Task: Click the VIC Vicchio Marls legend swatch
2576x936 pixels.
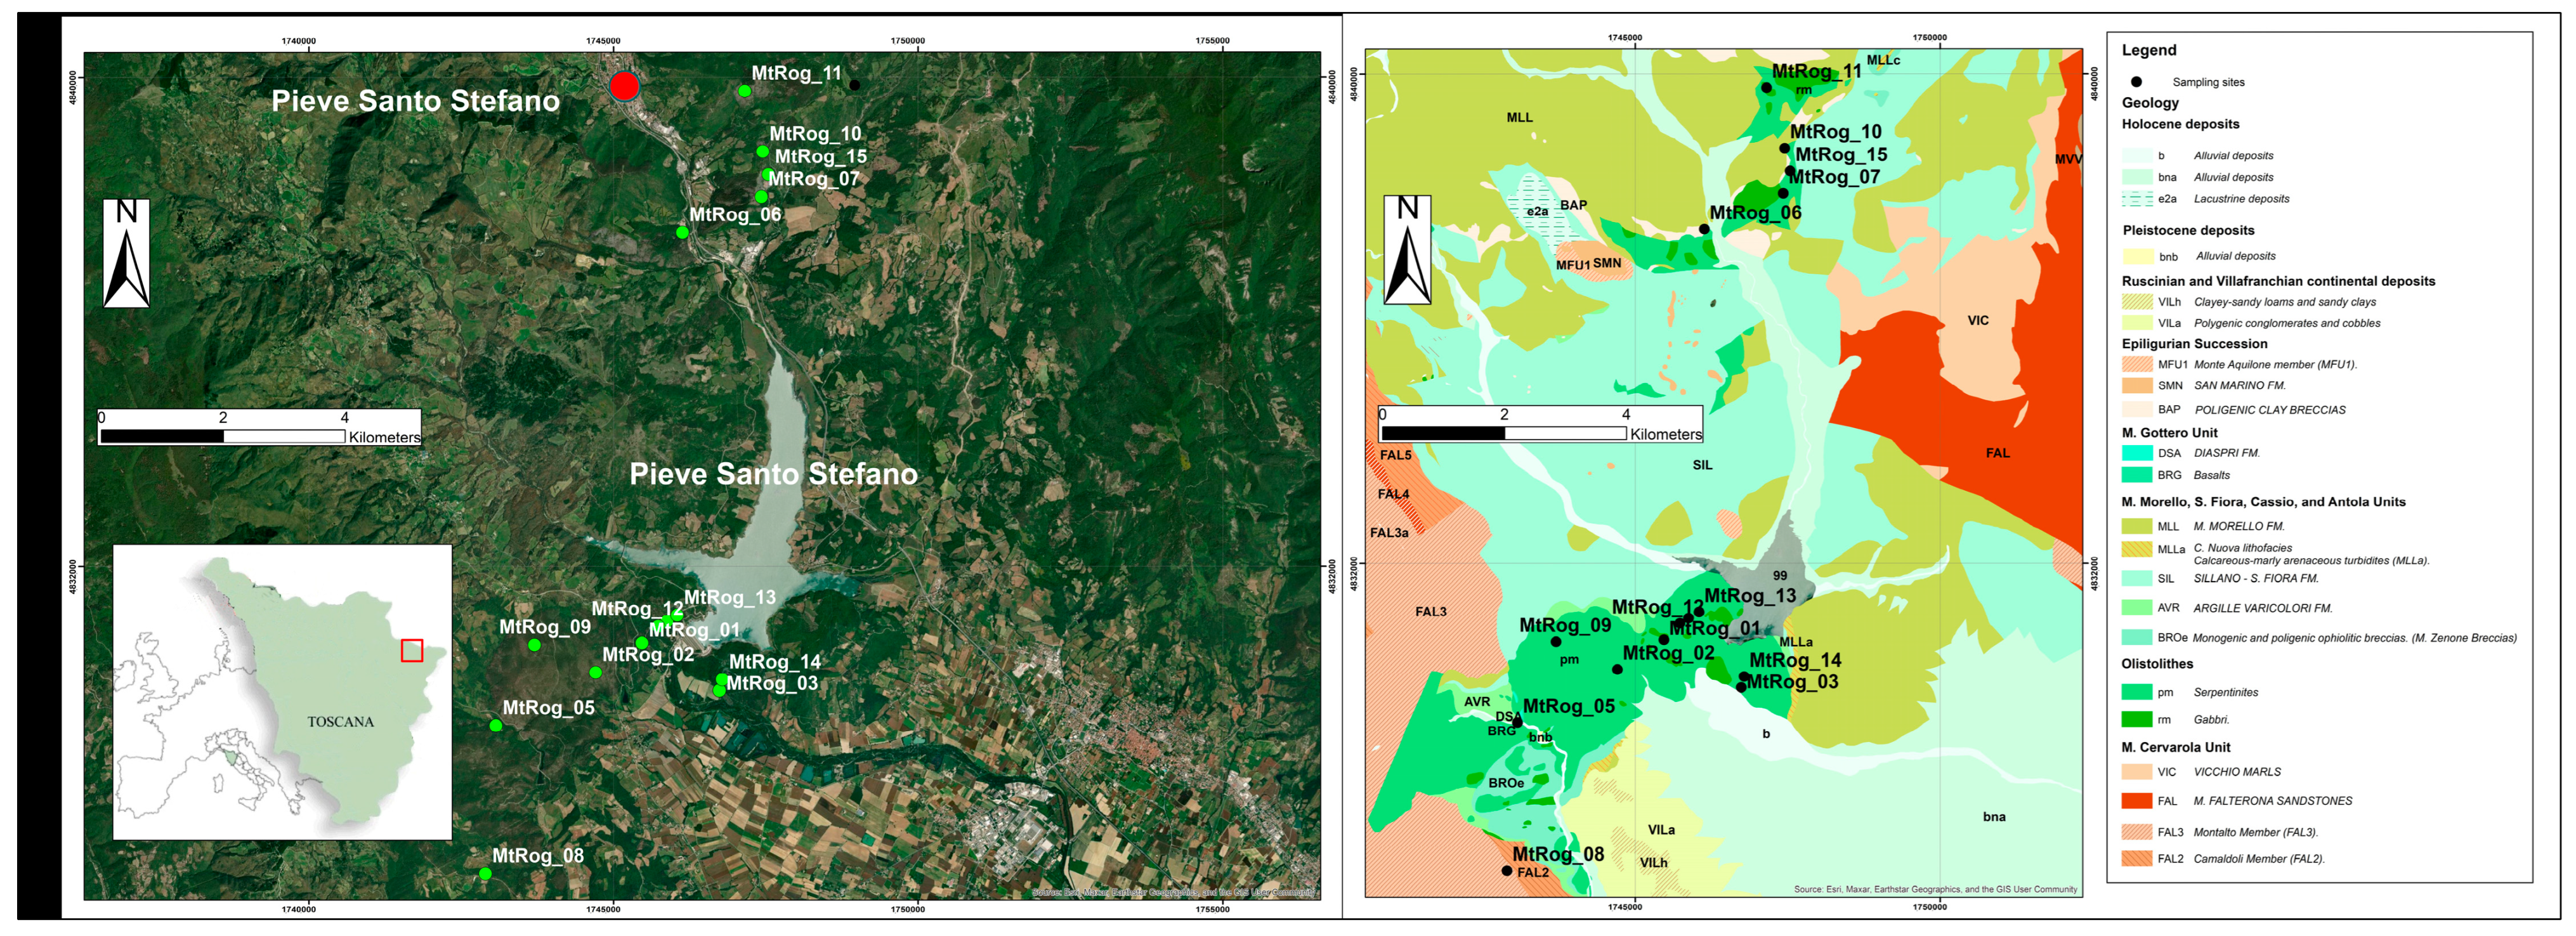Action: tap(2136, 772)
